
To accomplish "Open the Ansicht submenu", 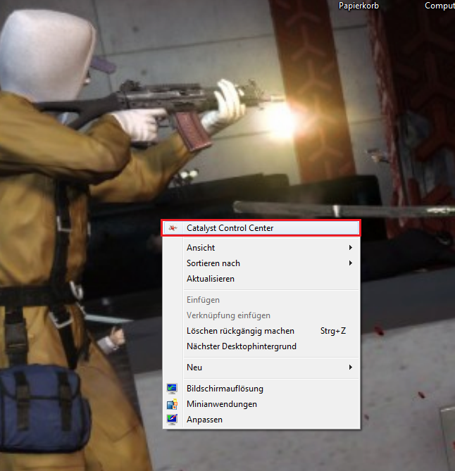I will (x=261, y=248).
